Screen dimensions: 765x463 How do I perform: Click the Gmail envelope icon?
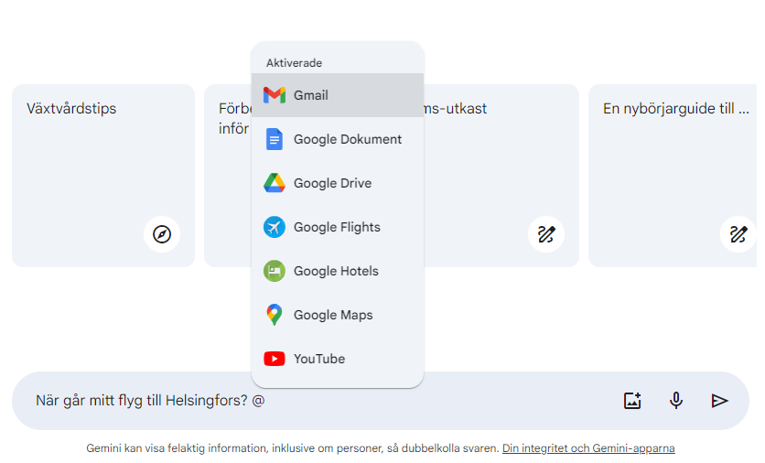275,95
